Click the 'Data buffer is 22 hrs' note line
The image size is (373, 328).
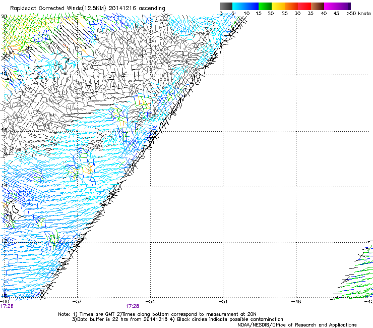[x=177, y=319]
